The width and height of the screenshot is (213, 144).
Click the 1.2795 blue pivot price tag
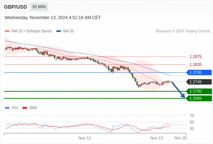pos(199,72)
